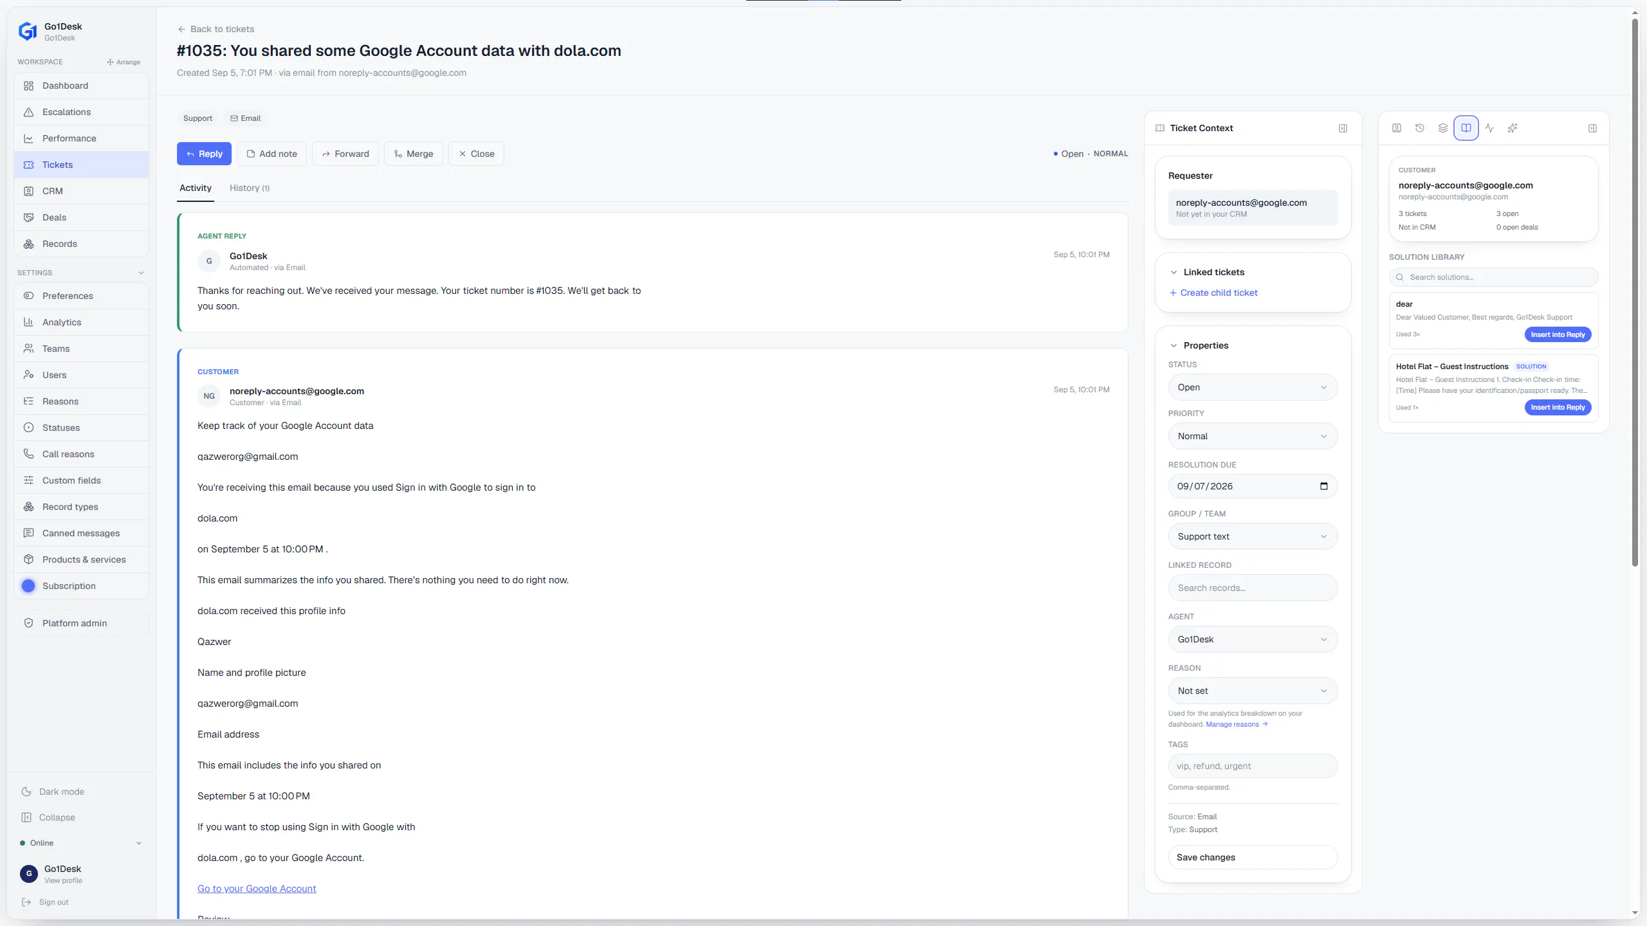Open Products & services settings
Viewport: 1647px width, 926px height.
tap(81, 559)
